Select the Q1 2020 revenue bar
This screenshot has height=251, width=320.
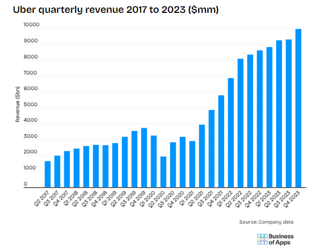(154, 161)
